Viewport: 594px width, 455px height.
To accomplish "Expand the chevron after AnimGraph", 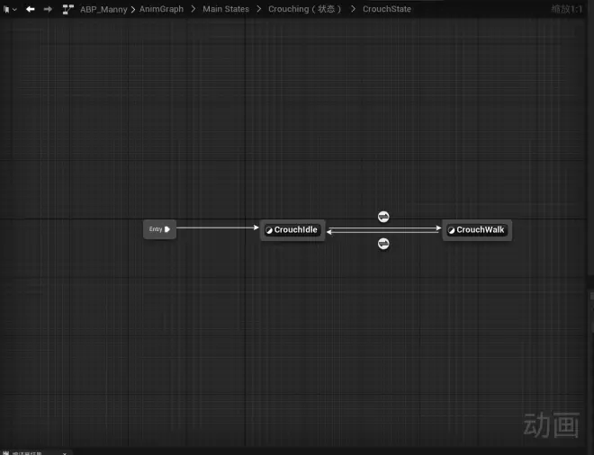I will pos(193,9).
